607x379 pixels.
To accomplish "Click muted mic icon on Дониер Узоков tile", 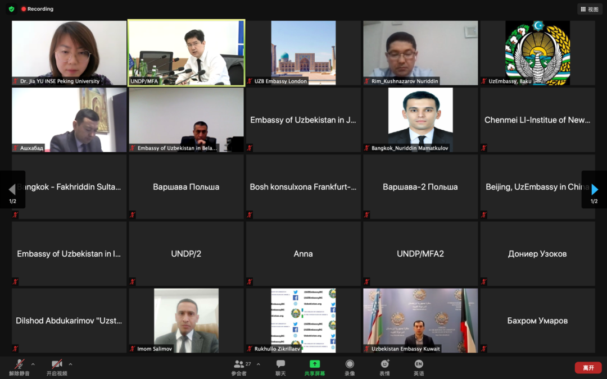I will (x=484, y=281).
